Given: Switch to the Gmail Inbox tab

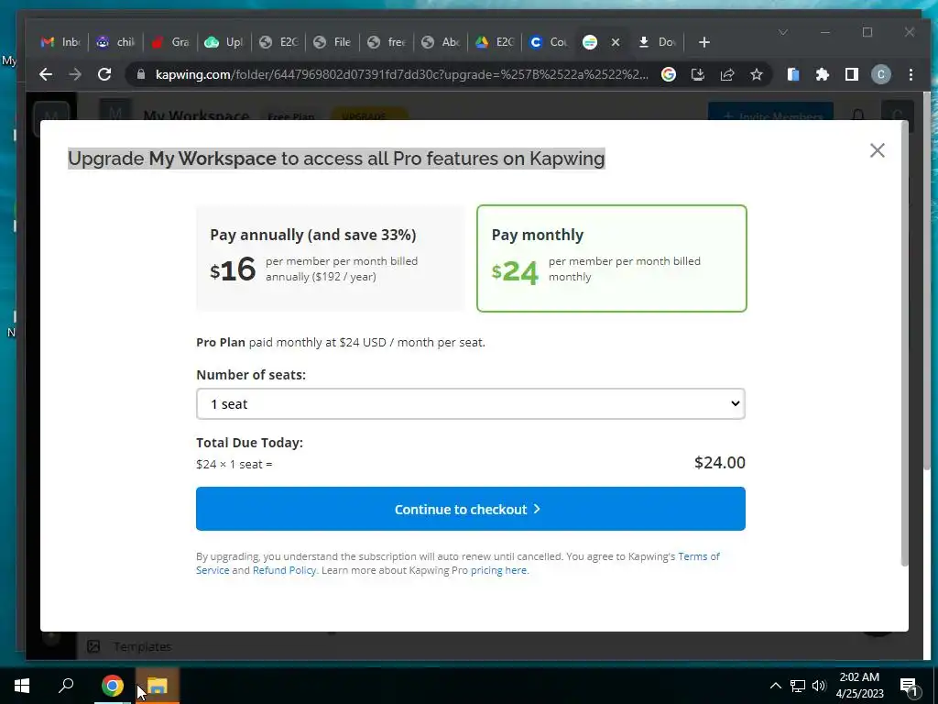Looking at the screenshot, I should 61,42.
